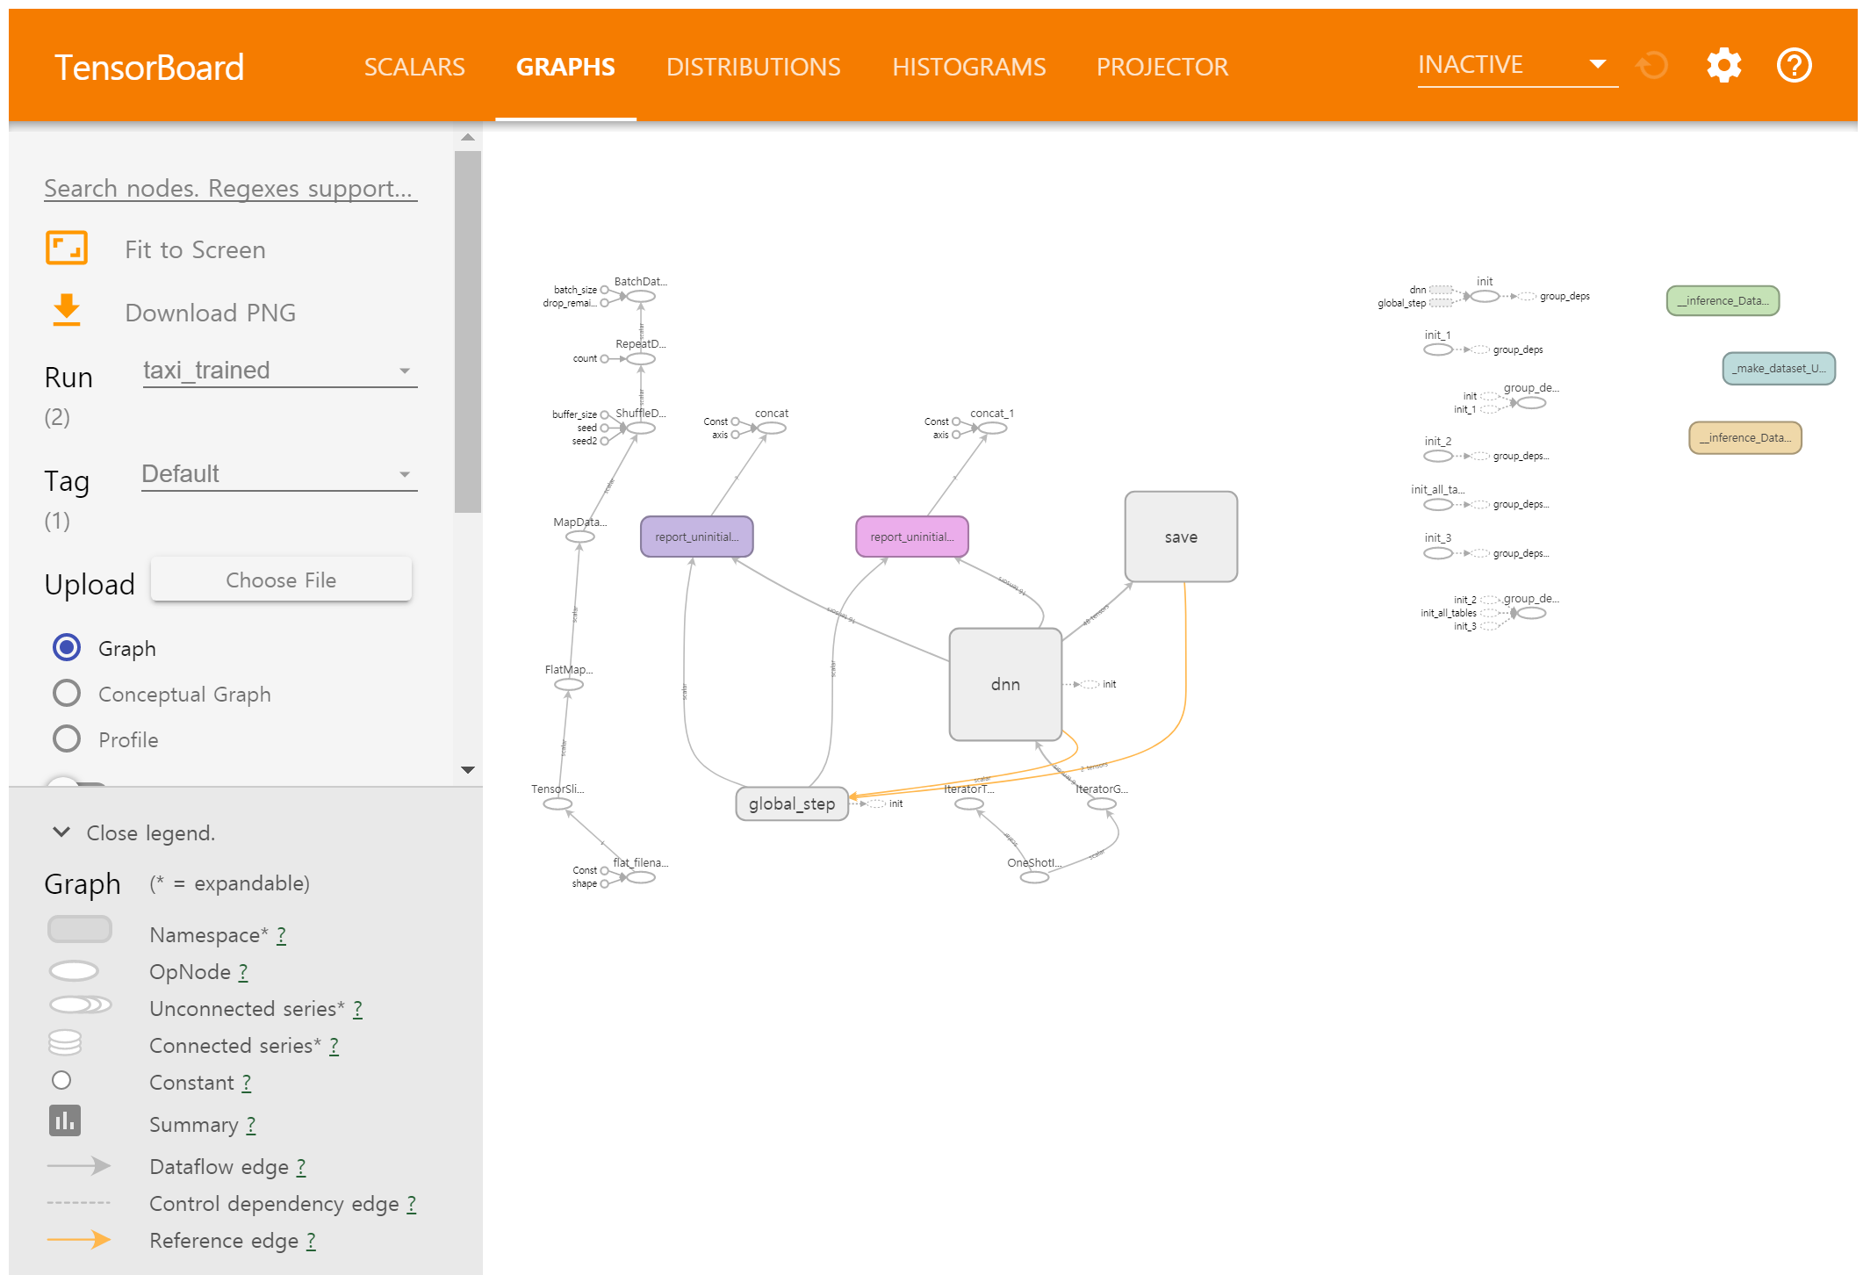This screenshot has height=1275, width=1863.
Task: Click the Search nodes input field
Action: pos(230,188)
